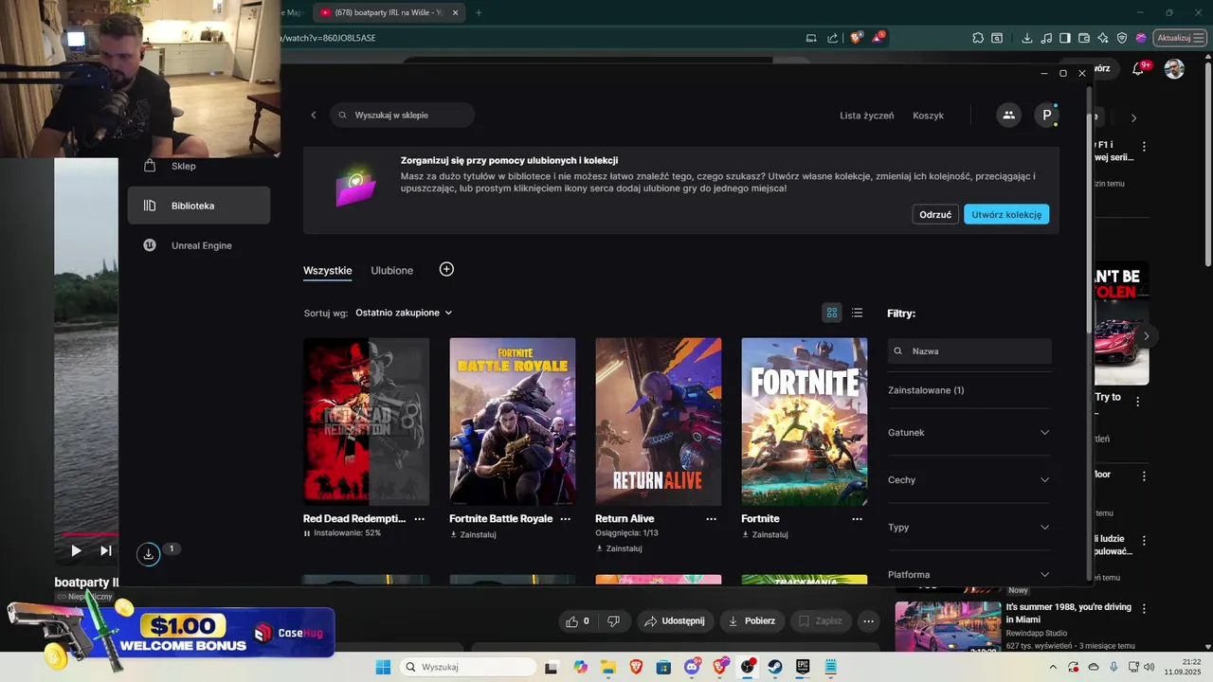Open the Fortnite game cover
1213x682 pixels.
pos(804,422)
